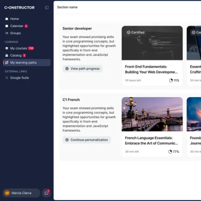
Task: Click the 11% progress value
Action: [x=176, y=80]
